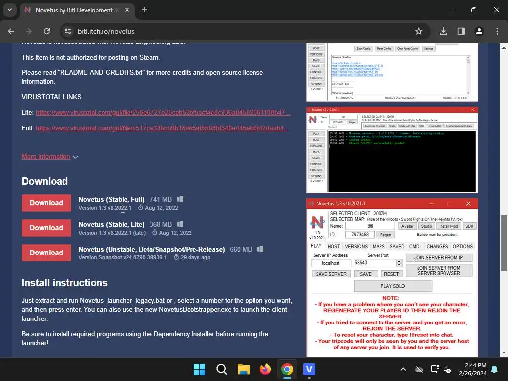Open the Full VirusTotal link
508x381 pixels.
point(162,128)
